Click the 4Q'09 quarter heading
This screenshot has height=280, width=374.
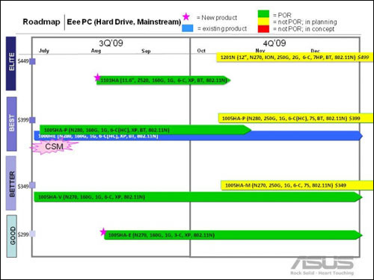[x=275, y=43]
